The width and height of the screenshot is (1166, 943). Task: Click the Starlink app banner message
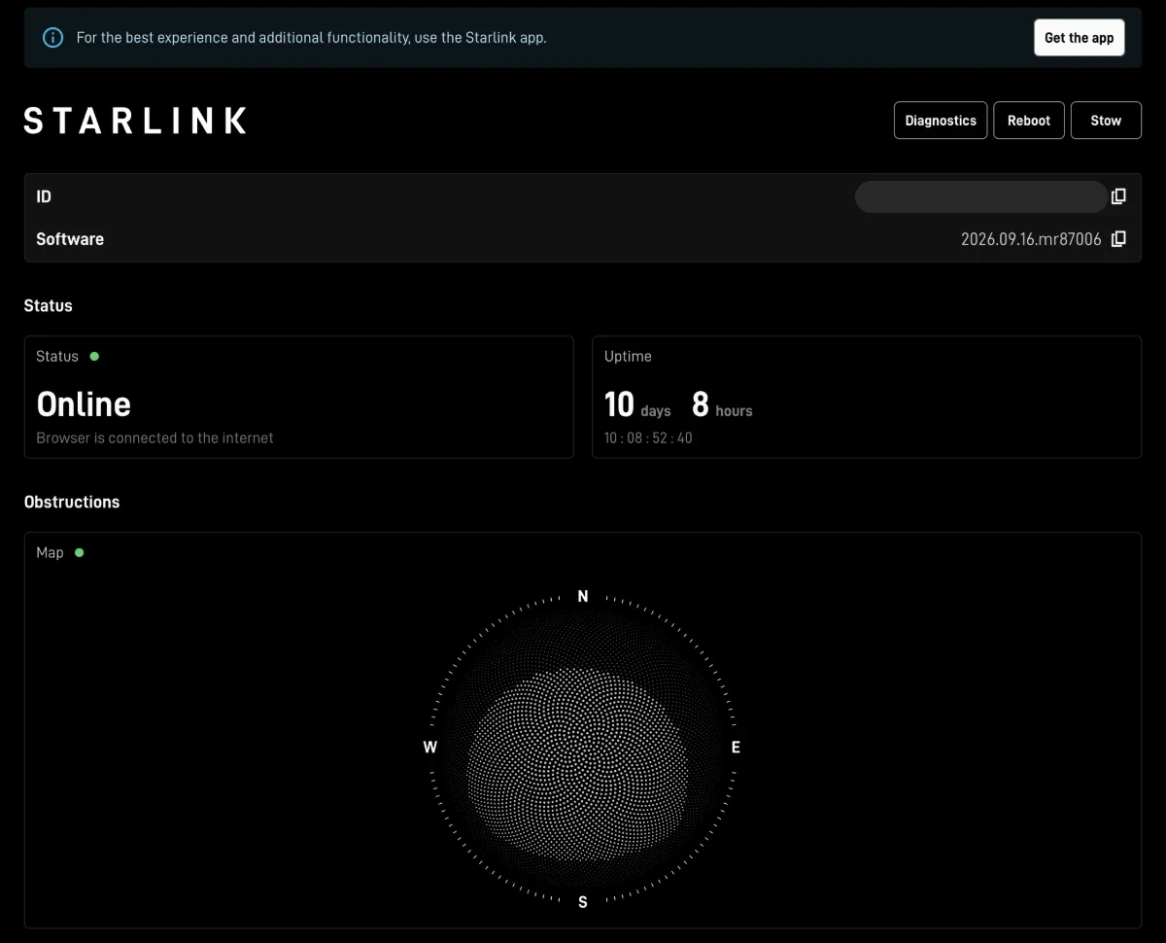coord(312,38)
